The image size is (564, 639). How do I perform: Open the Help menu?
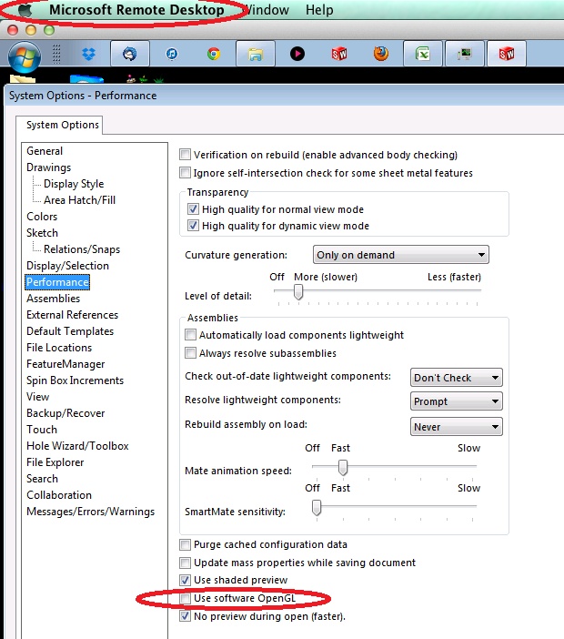pos(319,10)
